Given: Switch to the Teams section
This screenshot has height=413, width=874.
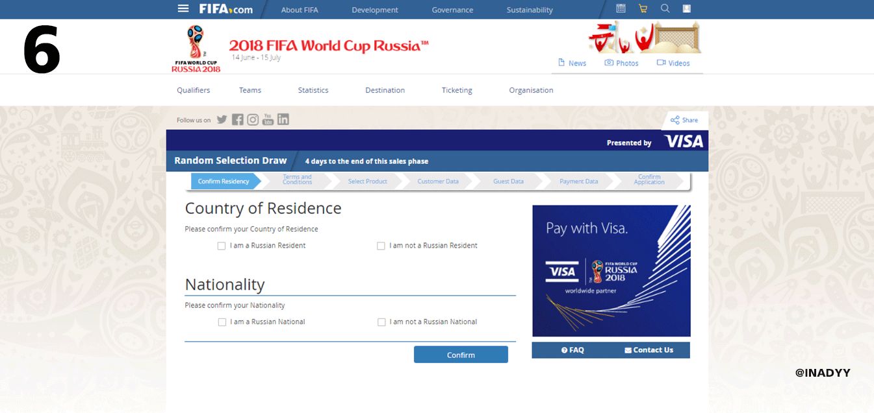Looking at the screenshot, I should (250, 90).
